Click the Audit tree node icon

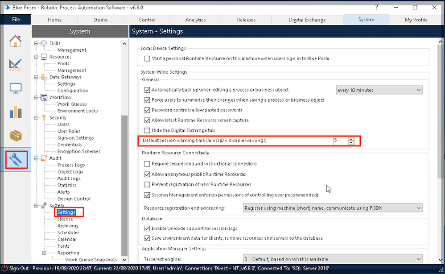point(44,158)
